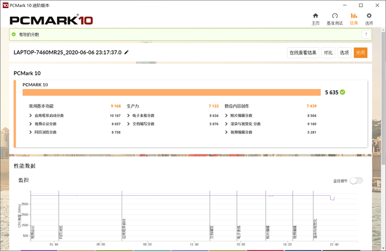Click the orange PCMark 10 score bar
386x251 pixels.
point(171,92)
